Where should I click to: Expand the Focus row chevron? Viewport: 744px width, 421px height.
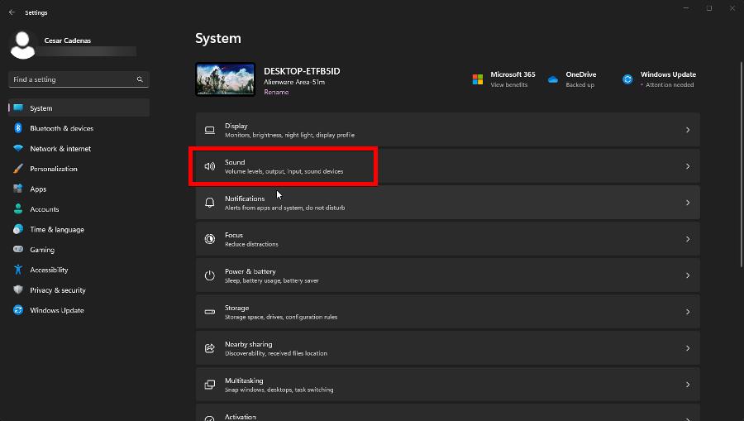[x=688, y=239]
